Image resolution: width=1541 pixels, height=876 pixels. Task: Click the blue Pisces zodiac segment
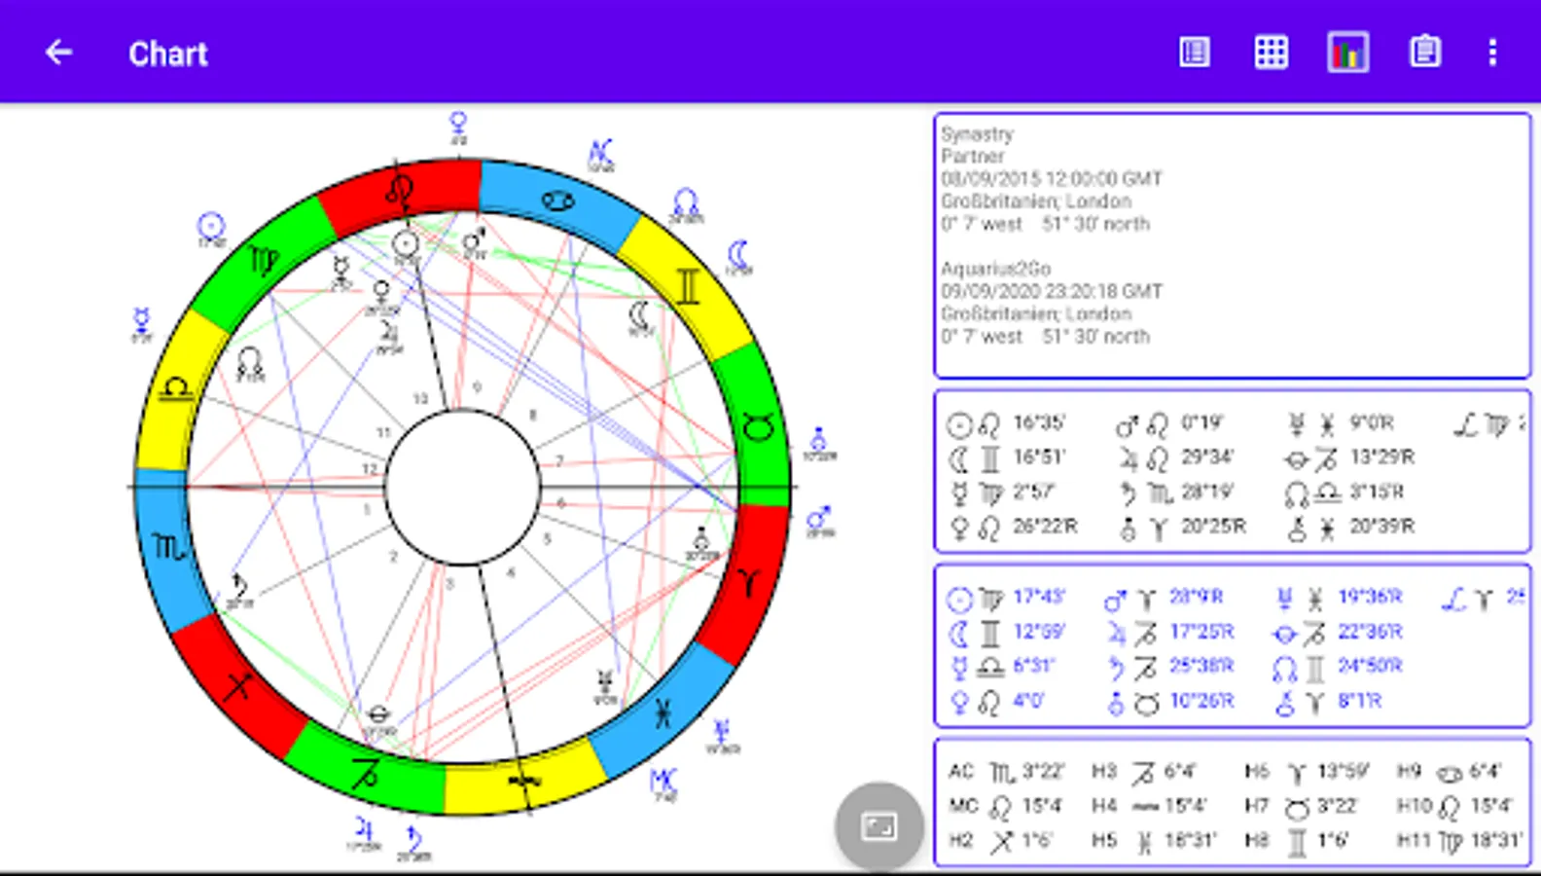(x=663, y=712)
